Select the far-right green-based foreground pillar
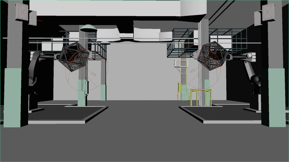289x162 pixels. (x=273, y=64)
